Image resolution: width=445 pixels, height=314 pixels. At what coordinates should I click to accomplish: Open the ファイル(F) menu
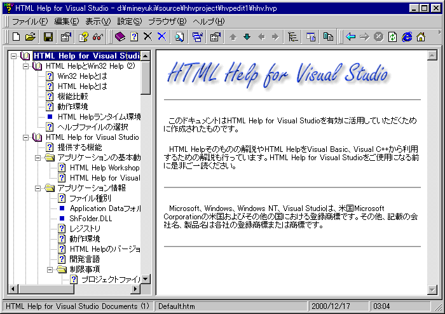pos(30,22)
